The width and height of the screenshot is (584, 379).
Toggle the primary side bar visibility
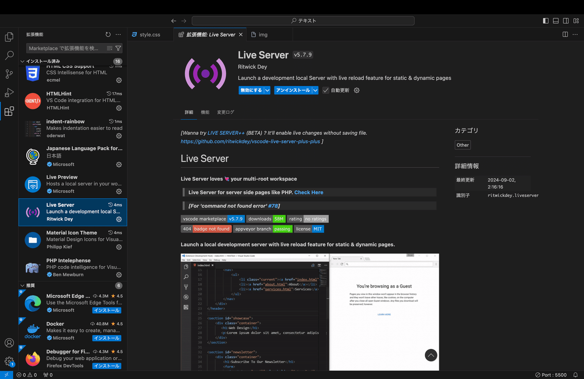point(546,21)
